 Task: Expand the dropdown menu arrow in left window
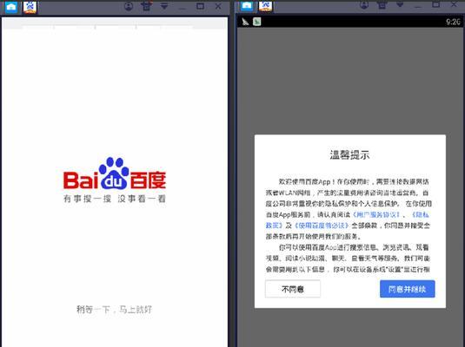tap(164, 6)
